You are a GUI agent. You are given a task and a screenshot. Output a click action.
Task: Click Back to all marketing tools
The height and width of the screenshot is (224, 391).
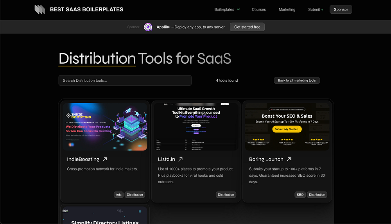pyautogui.click(x=297, y=80)
